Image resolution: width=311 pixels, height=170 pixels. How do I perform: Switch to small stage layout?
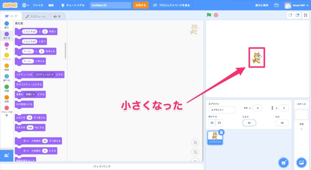pyautogui.click(x=290, y=15)
